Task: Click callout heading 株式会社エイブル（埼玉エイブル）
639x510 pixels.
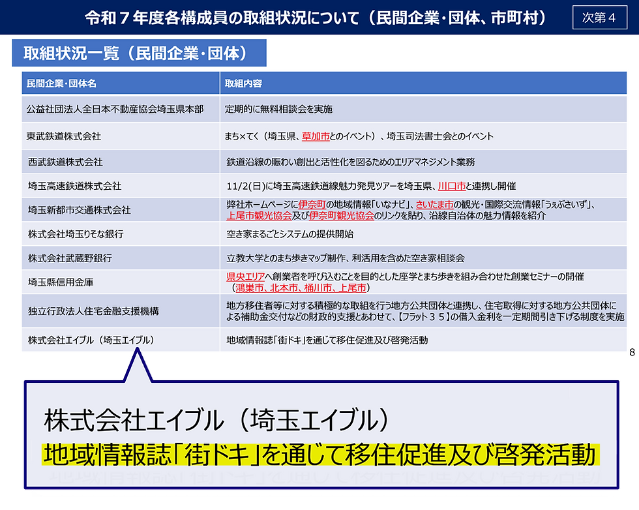Action: pyautogui.click(x=216, y=420)
